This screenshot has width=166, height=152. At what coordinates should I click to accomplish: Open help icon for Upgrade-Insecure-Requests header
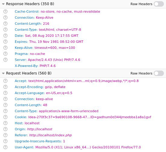[x=5, y=141]
